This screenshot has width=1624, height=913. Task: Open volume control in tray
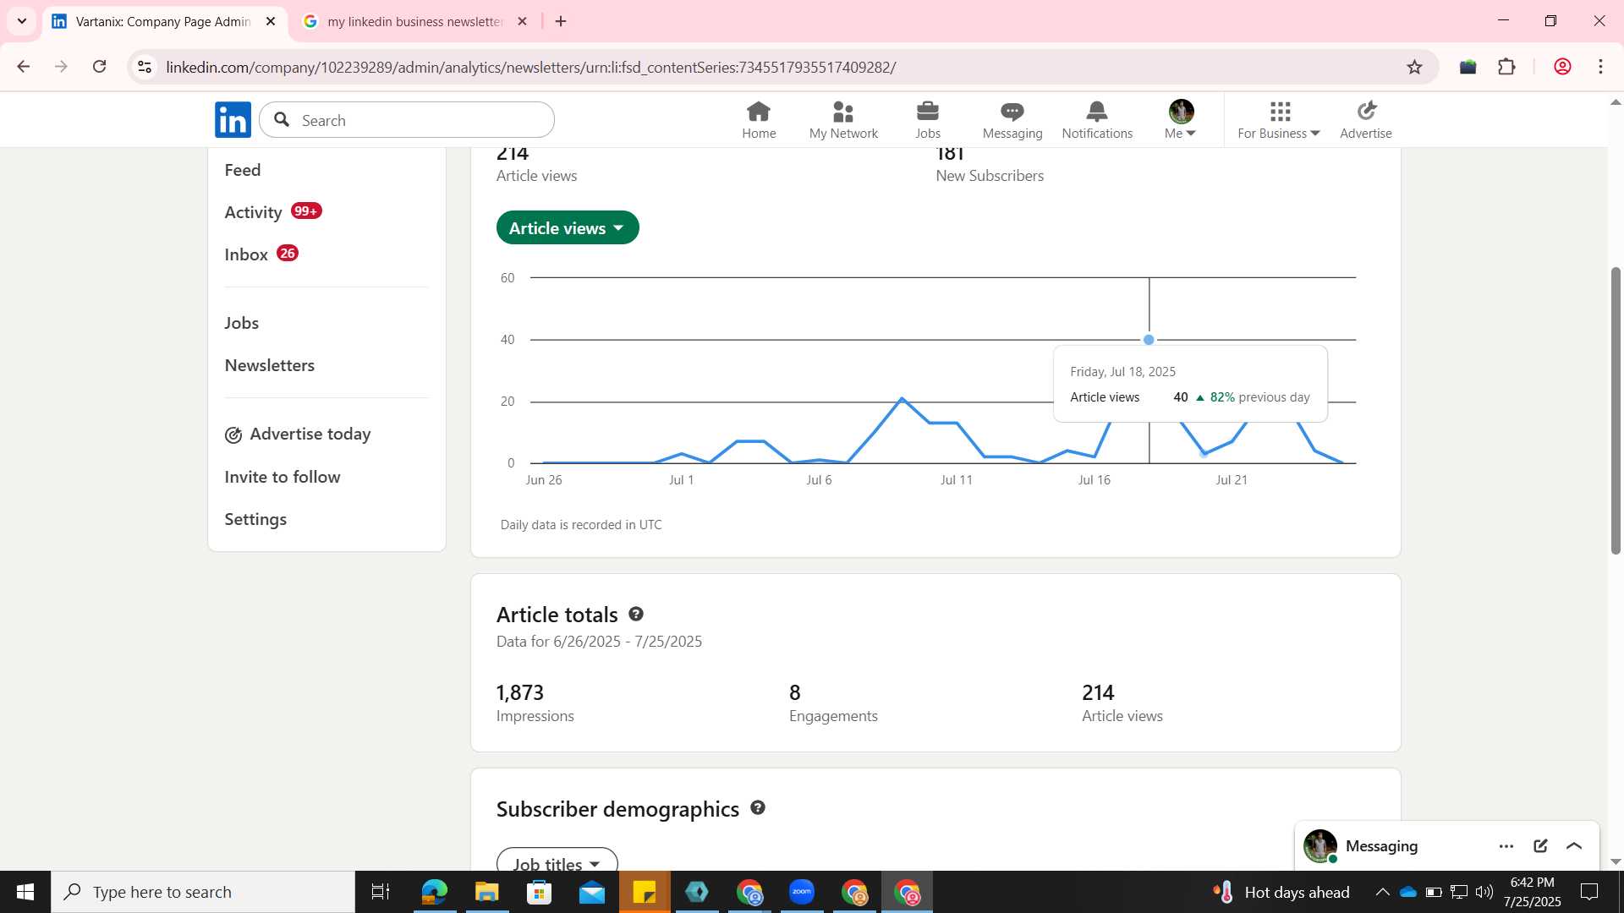(x=1484, y=892)
